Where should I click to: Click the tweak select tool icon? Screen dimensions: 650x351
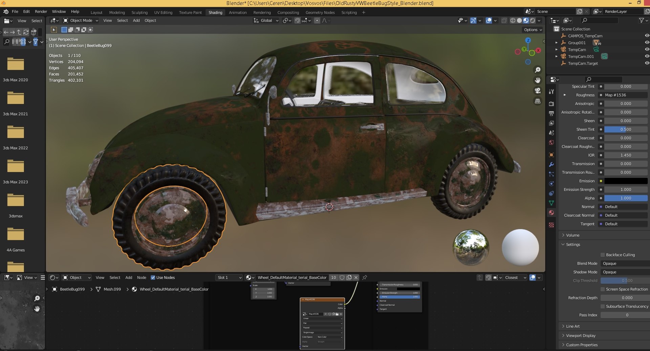[54, 30]
